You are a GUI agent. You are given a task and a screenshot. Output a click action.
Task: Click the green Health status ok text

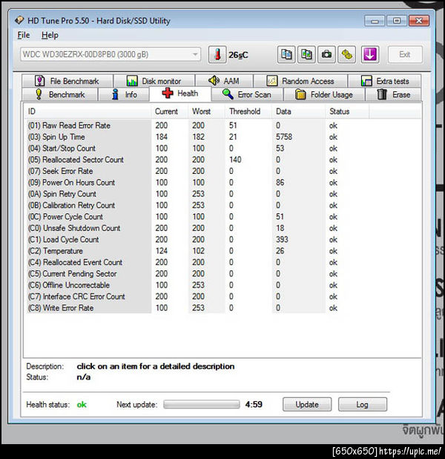(x=82, y=405)
